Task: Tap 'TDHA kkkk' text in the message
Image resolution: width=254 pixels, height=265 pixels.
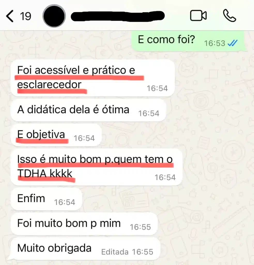Action: (x=45, y=174)
